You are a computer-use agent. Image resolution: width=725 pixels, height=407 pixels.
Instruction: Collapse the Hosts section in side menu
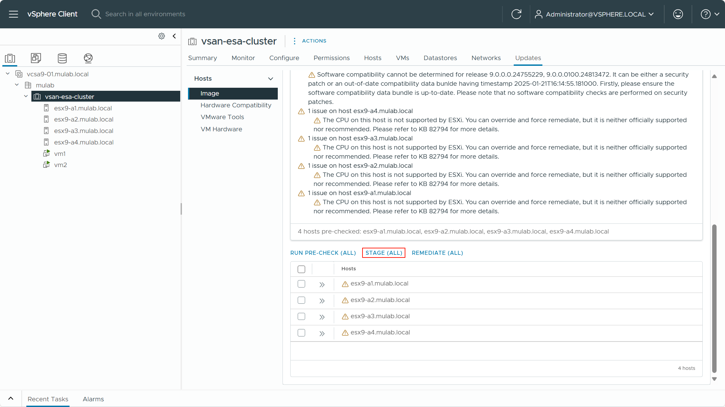click(x=270, y=79)
